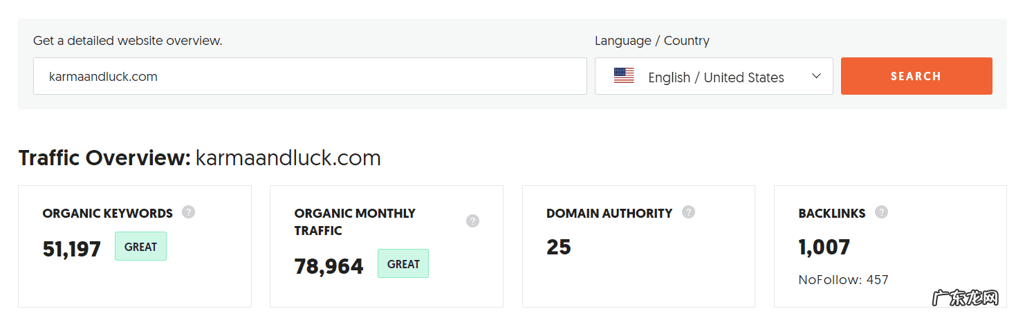
Task: Click the monthly traffic figure 78,964
Action: pyautogui.click(x=329, y=266)
